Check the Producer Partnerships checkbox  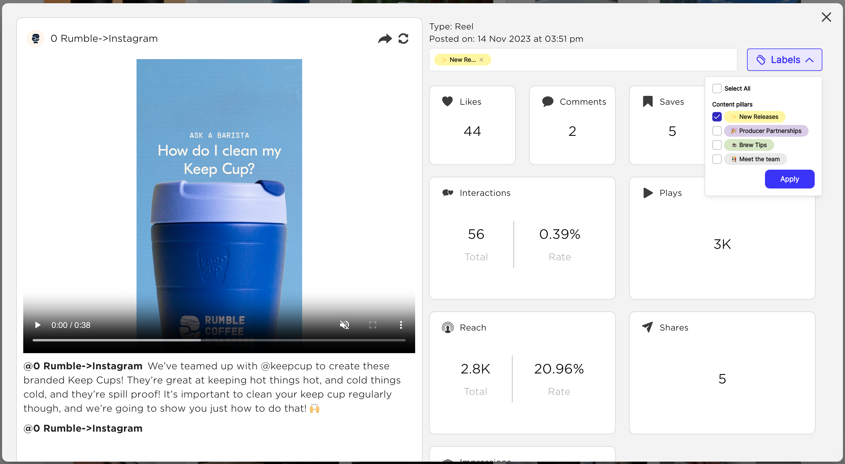[717, 131]
